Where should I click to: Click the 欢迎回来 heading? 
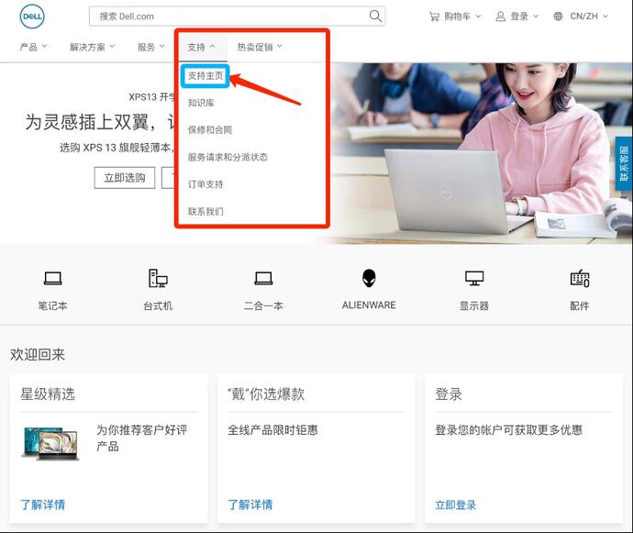tap(38, 354)
